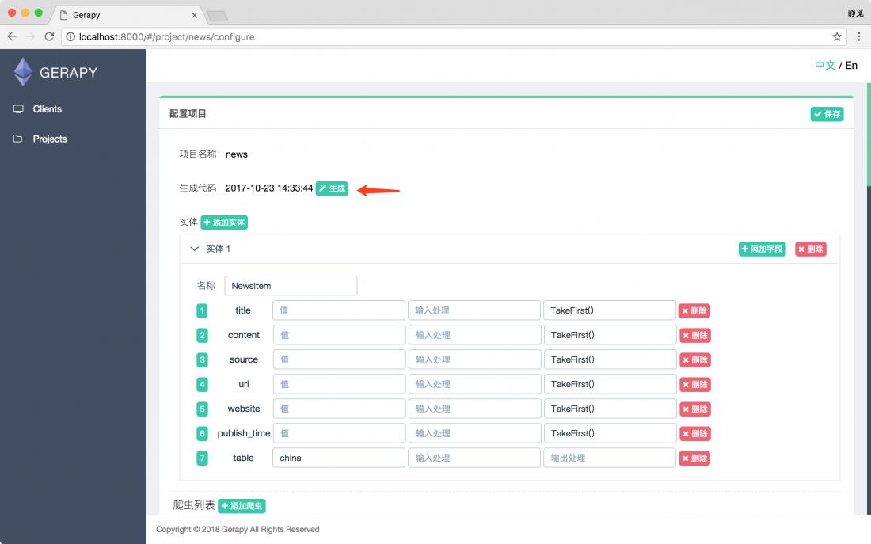Viewport: 871px width, 544px height.
Task: Click the value field for content
Action: pos(339,335)
